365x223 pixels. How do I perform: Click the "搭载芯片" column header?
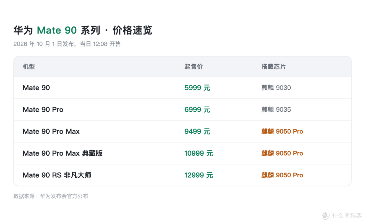coord(273,67)
